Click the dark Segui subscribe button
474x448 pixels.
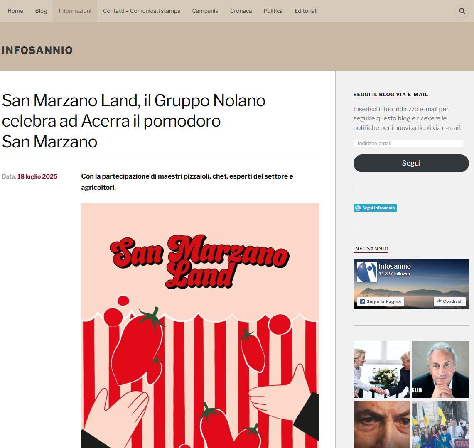411,164
